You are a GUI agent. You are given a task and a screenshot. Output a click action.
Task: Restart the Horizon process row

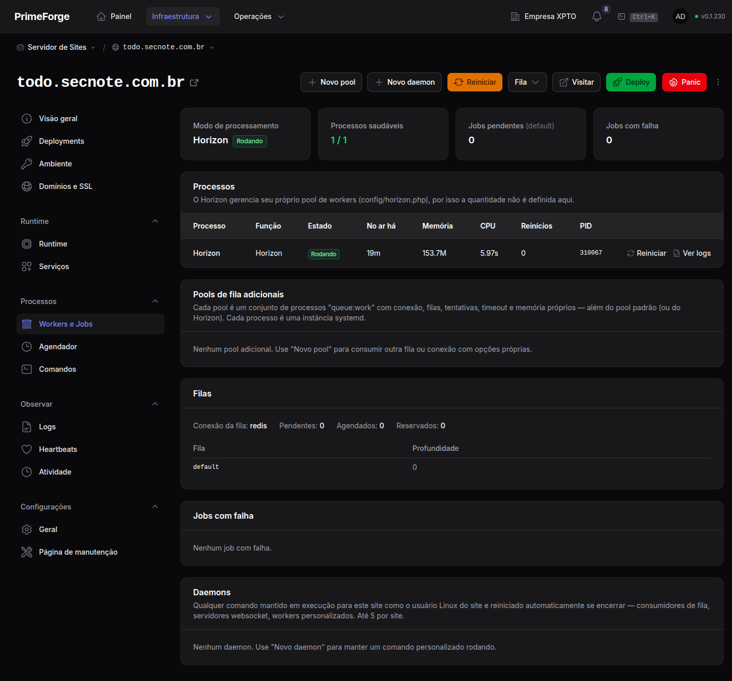[x=647, y=253]
